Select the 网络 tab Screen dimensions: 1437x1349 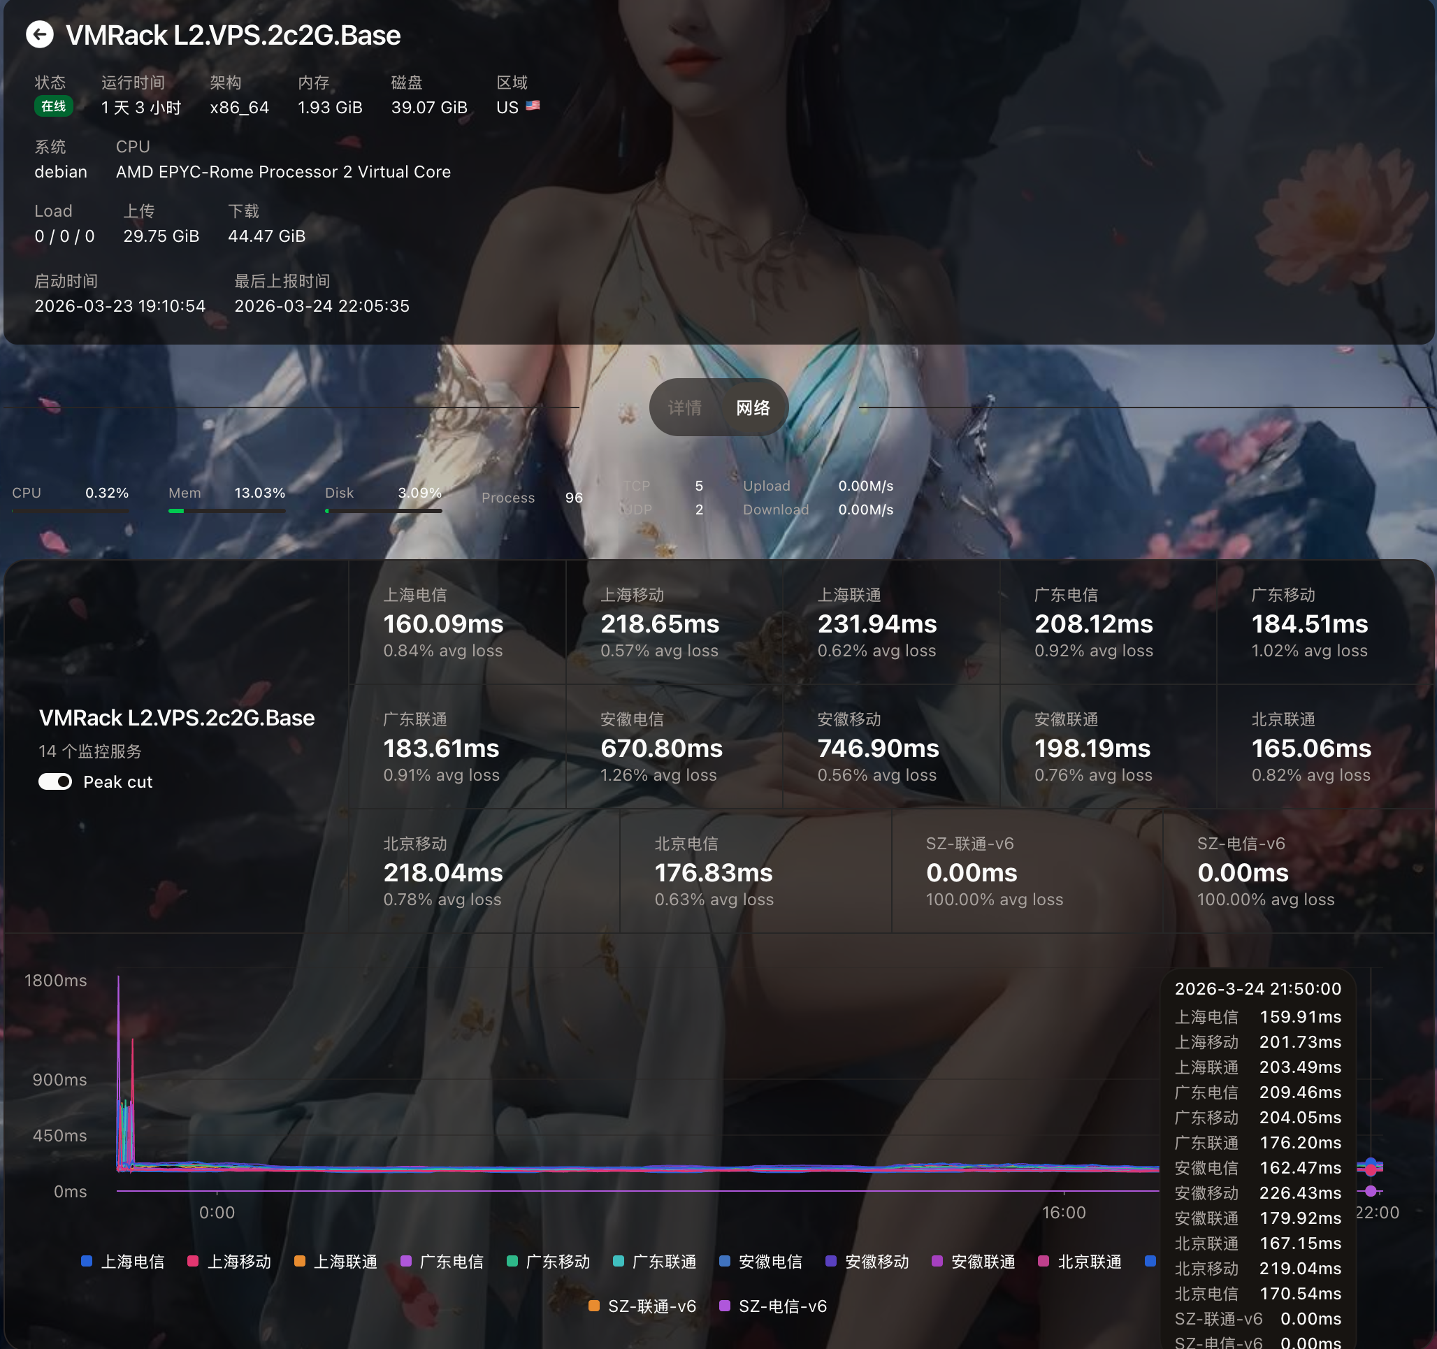click(x=753, y=407)
